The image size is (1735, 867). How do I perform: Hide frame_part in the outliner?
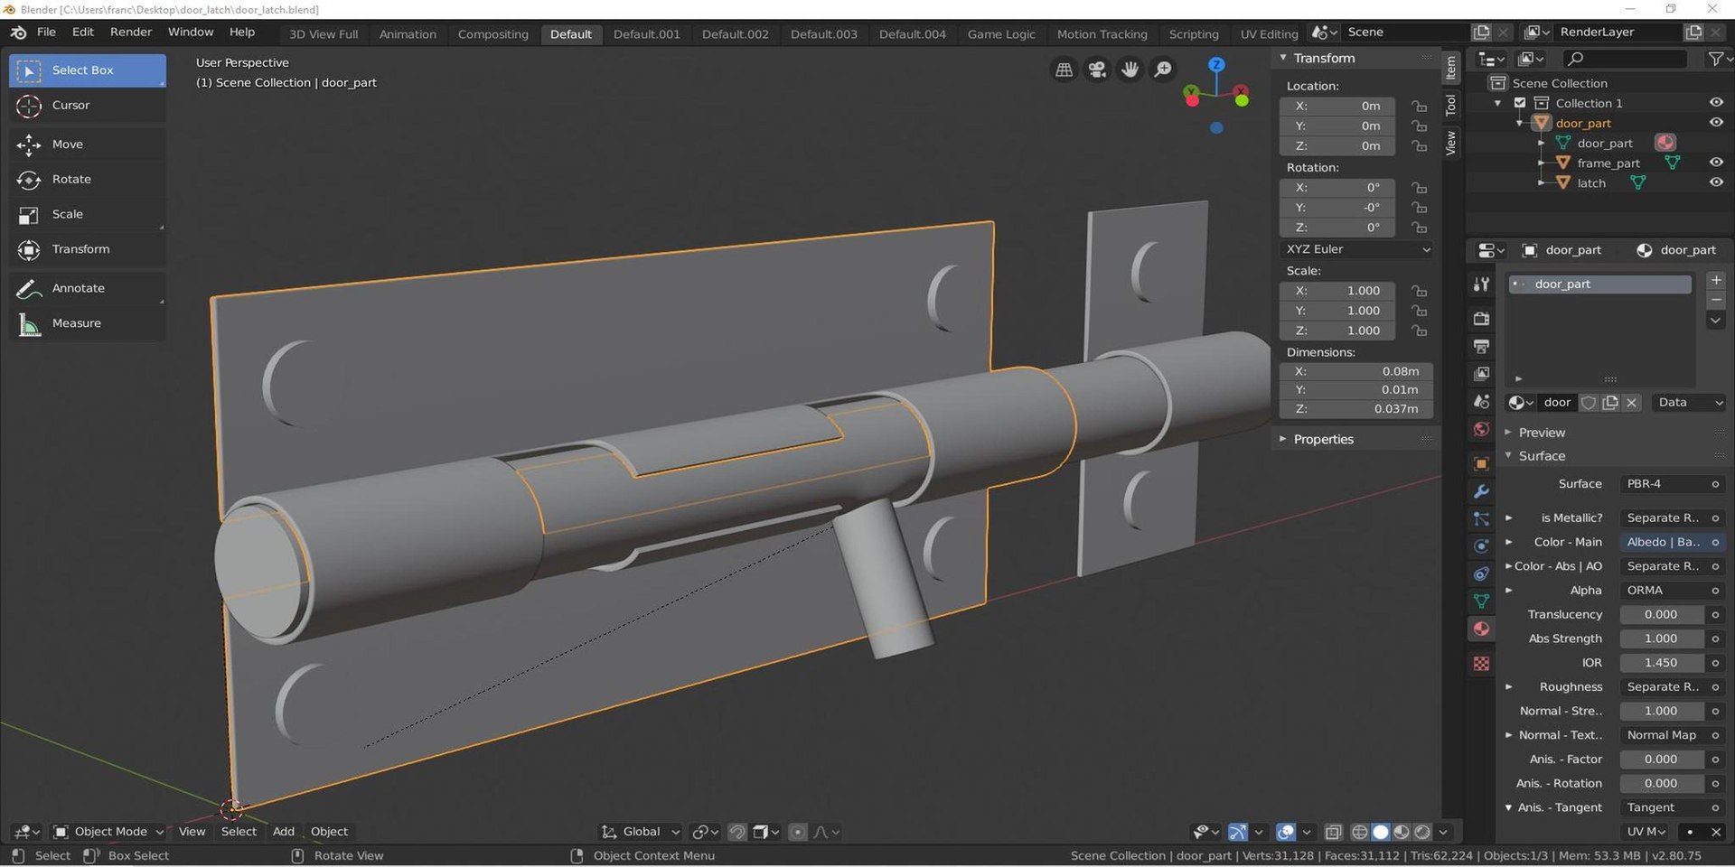[1716, 163]
